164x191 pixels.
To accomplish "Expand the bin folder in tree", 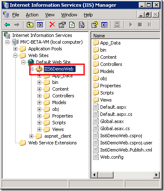I will [39, 82].
